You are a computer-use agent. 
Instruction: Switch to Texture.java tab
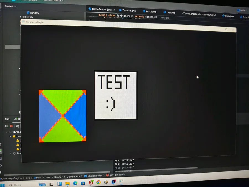127,11
